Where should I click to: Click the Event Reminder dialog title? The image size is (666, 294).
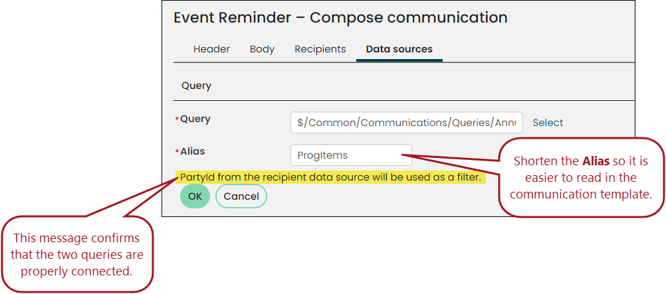coord(341,18)
